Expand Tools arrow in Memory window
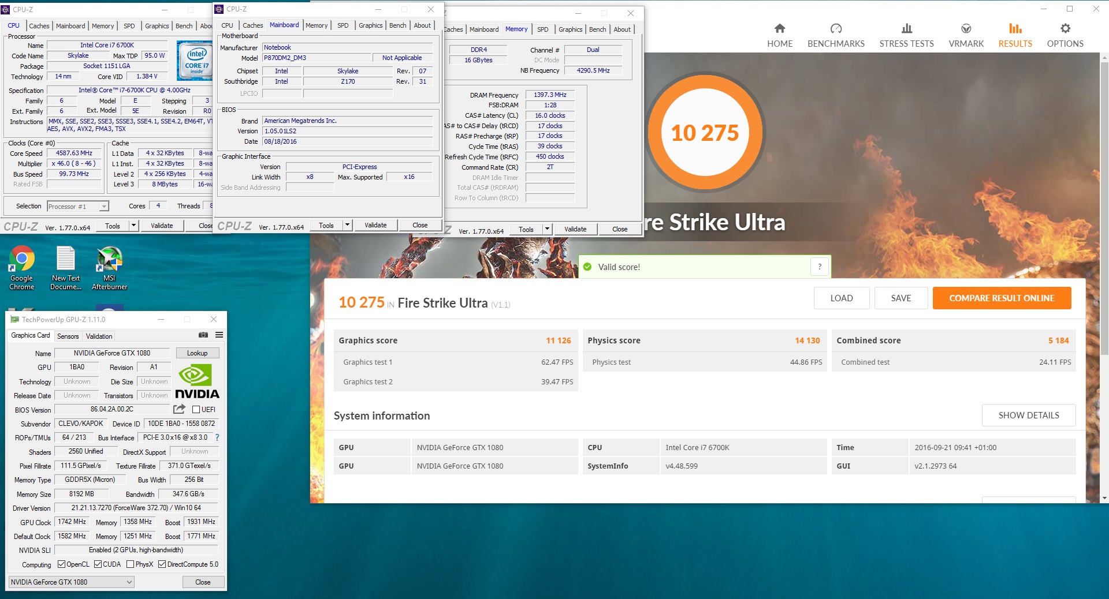The image size is (1109, 599). pos(548,229)
